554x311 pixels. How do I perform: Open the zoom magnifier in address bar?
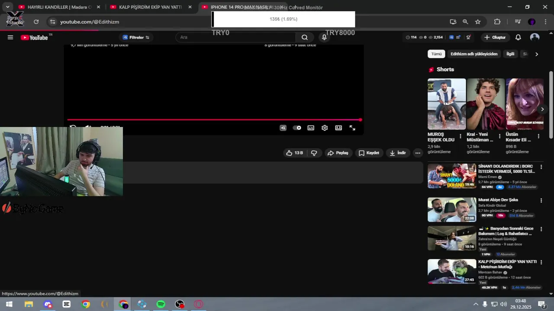click(x=465, y=22)
